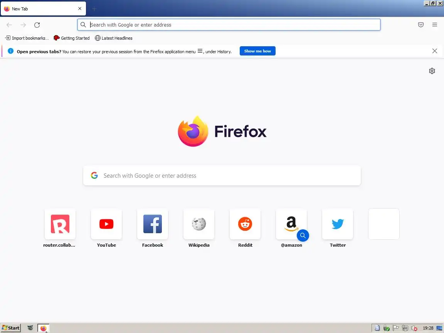
Task: Click the info icon in notification bar
Action: (10, 51)
